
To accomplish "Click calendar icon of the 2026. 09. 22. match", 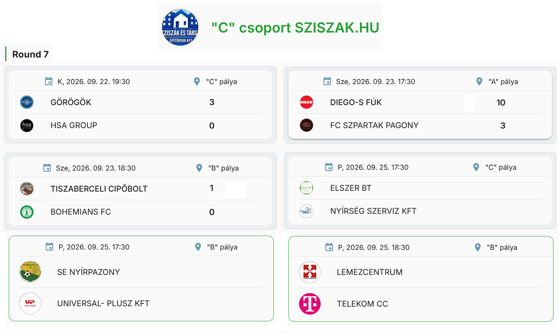I will [x=48, y=81].
